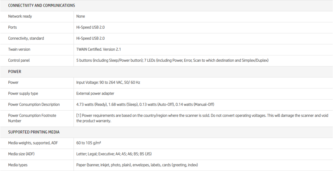
Task: Click the Supported Printing Media section header
Action: (34, 132)
